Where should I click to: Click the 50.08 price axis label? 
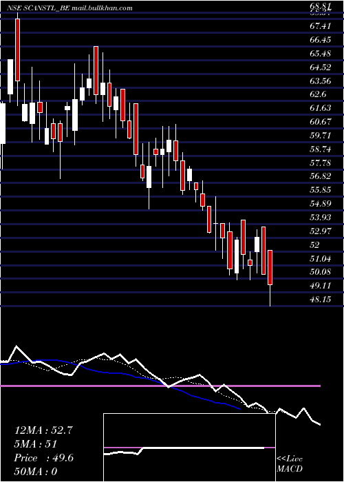pyautogui.click(x=321, y=272)
